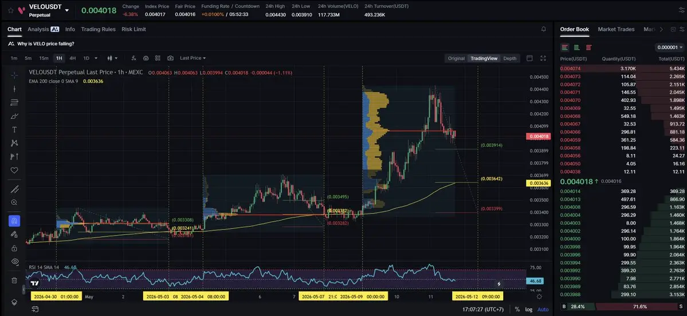
Task: Select the 4H timeframe
Action: [x=73, y=58]
